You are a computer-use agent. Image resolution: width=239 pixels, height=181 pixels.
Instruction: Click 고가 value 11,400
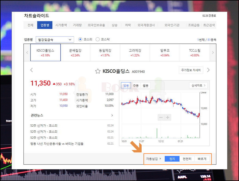pyautogui.click(x=63, y=100)
